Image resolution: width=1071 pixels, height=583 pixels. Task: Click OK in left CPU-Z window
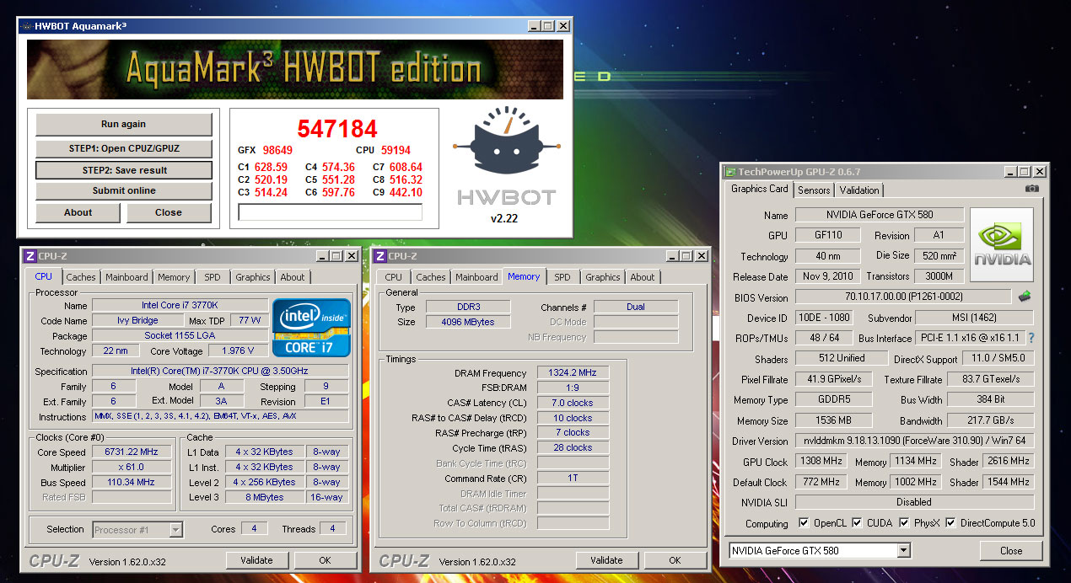click(x=325, y=560)
